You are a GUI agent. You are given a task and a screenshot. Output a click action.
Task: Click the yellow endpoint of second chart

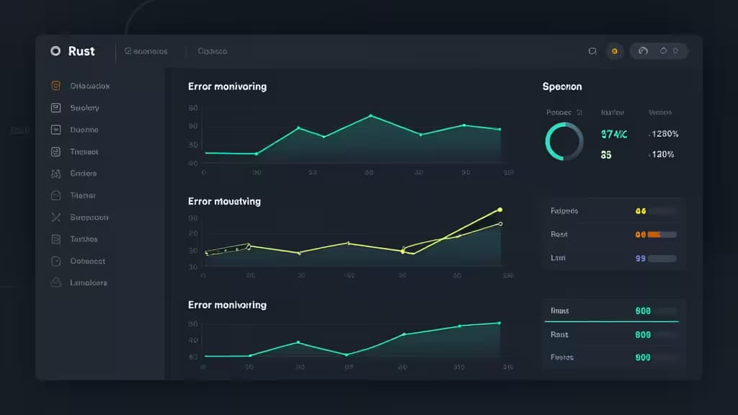tap(500, 210)
